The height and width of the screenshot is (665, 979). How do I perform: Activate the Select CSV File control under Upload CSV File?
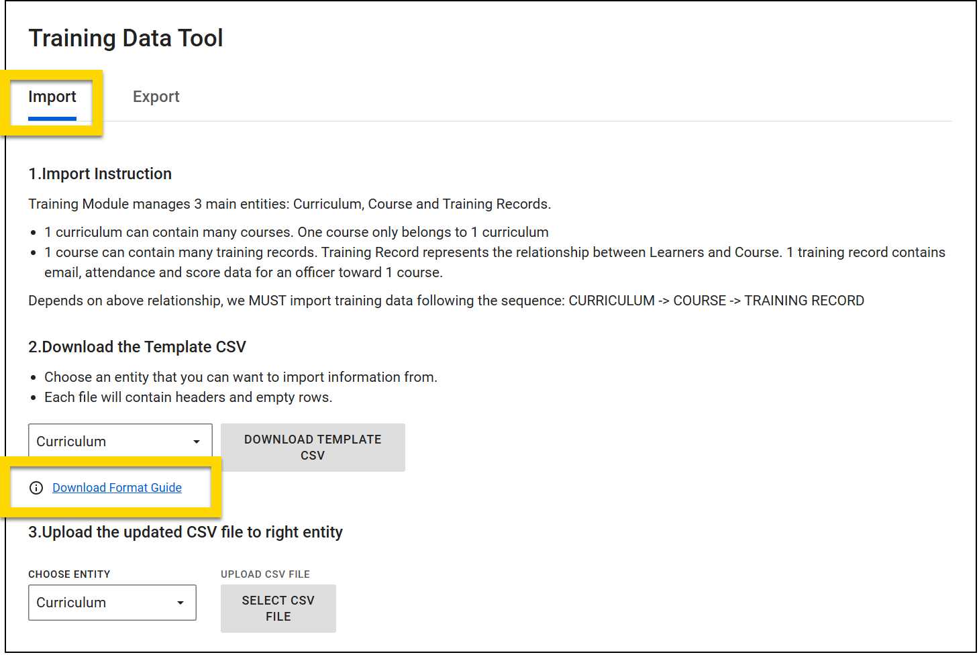tap(278, 609)
